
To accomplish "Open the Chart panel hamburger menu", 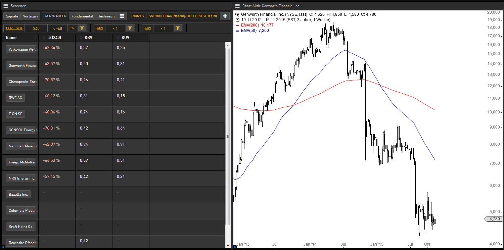I will (x=237, y=6).
